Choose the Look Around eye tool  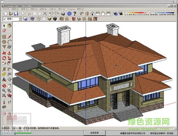tap(4, 107)
